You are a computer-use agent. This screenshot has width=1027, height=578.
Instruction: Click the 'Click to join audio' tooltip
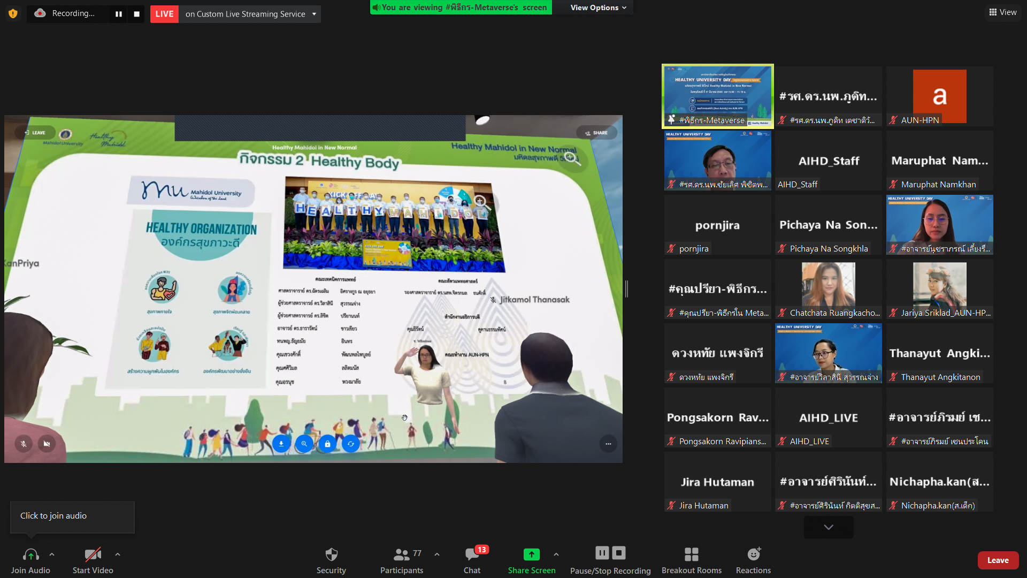tap(72, 516)
